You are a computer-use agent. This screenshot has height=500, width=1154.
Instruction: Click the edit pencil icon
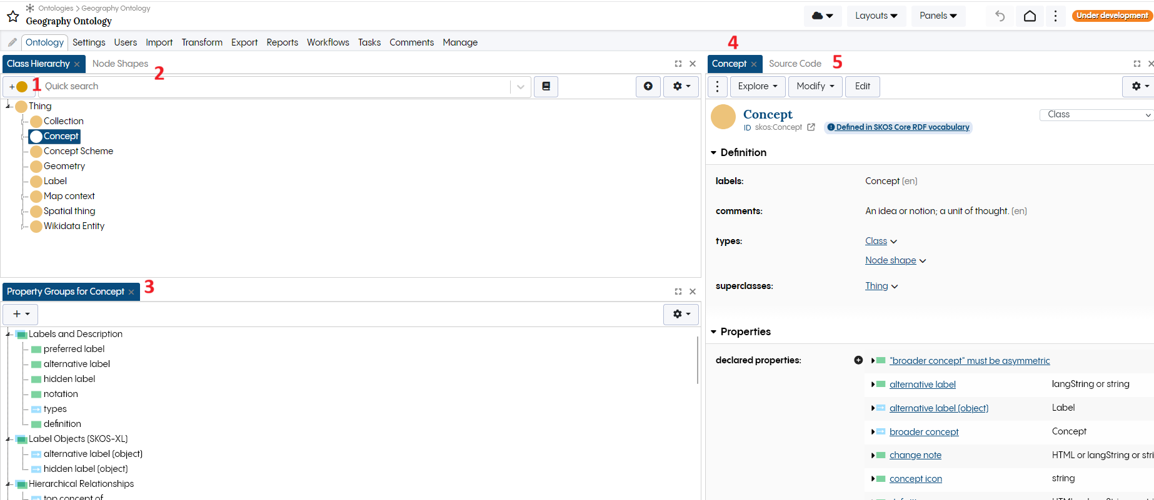12,42
